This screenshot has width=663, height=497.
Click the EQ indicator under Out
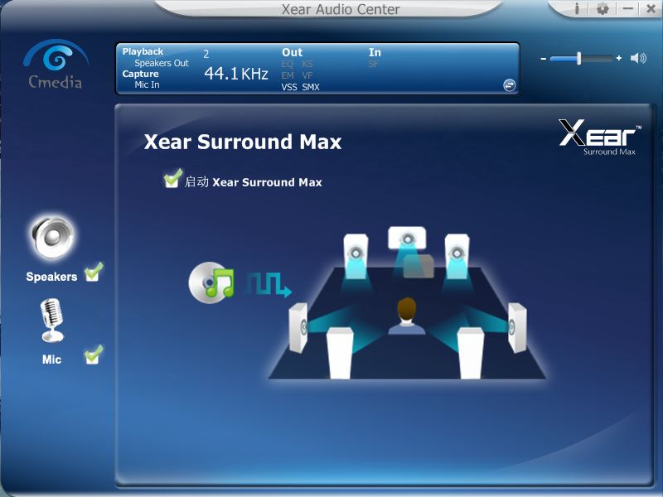pos(287,65)
